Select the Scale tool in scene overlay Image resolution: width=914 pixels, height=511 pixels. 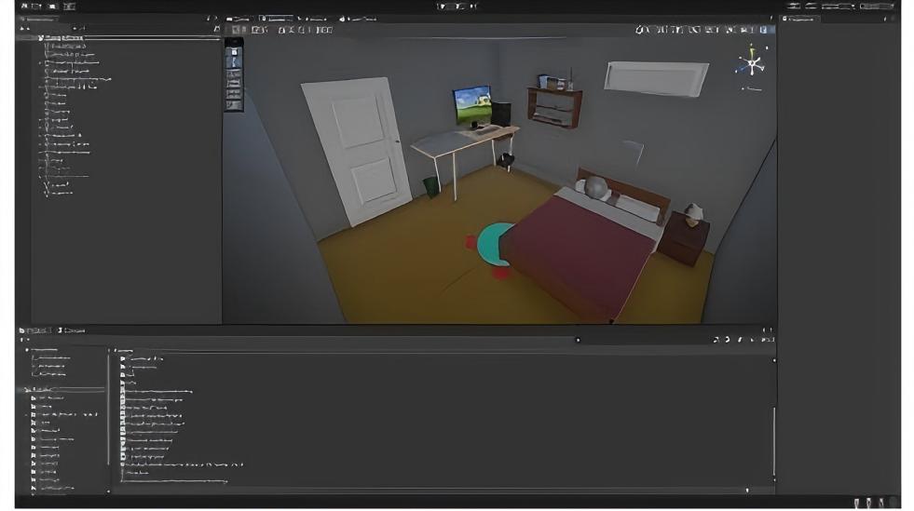pos(234,84)
